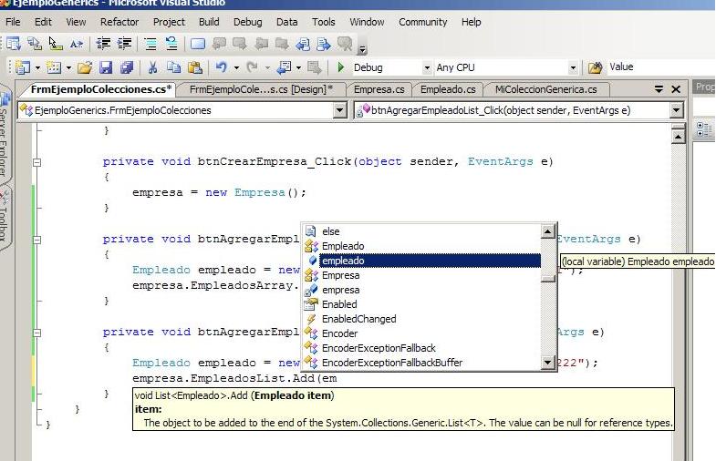Open the Add New Item dropdown arrow

(68, 68)
